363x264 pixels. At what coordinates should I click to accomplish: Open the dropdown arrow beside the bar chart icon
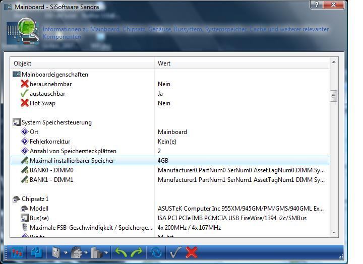point(106,252)
